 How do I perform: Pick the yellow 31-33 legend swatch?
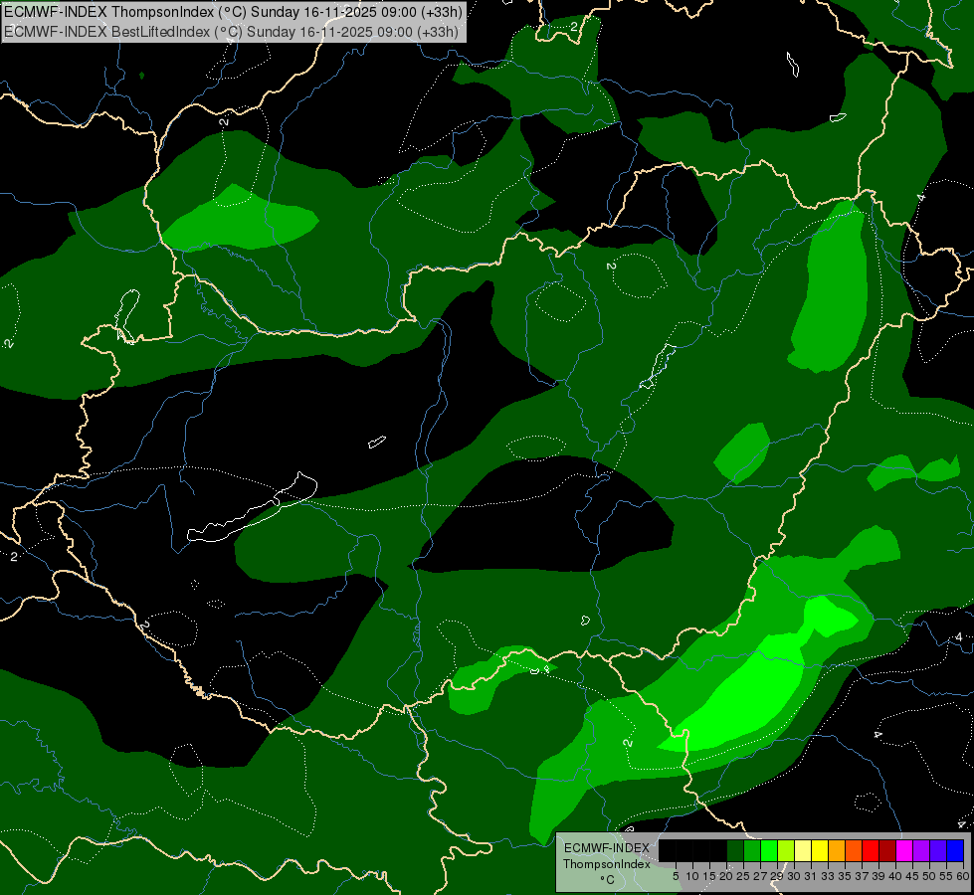820,850
